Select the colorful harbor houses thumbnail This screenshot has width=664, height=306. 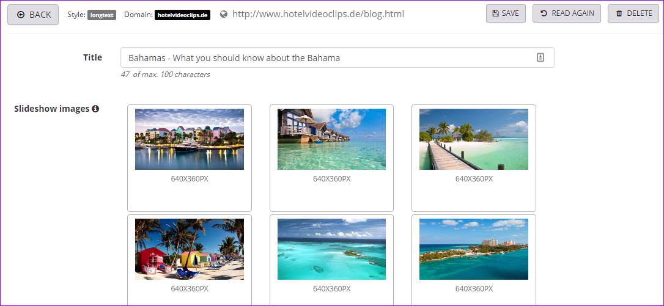pos(190,139)
